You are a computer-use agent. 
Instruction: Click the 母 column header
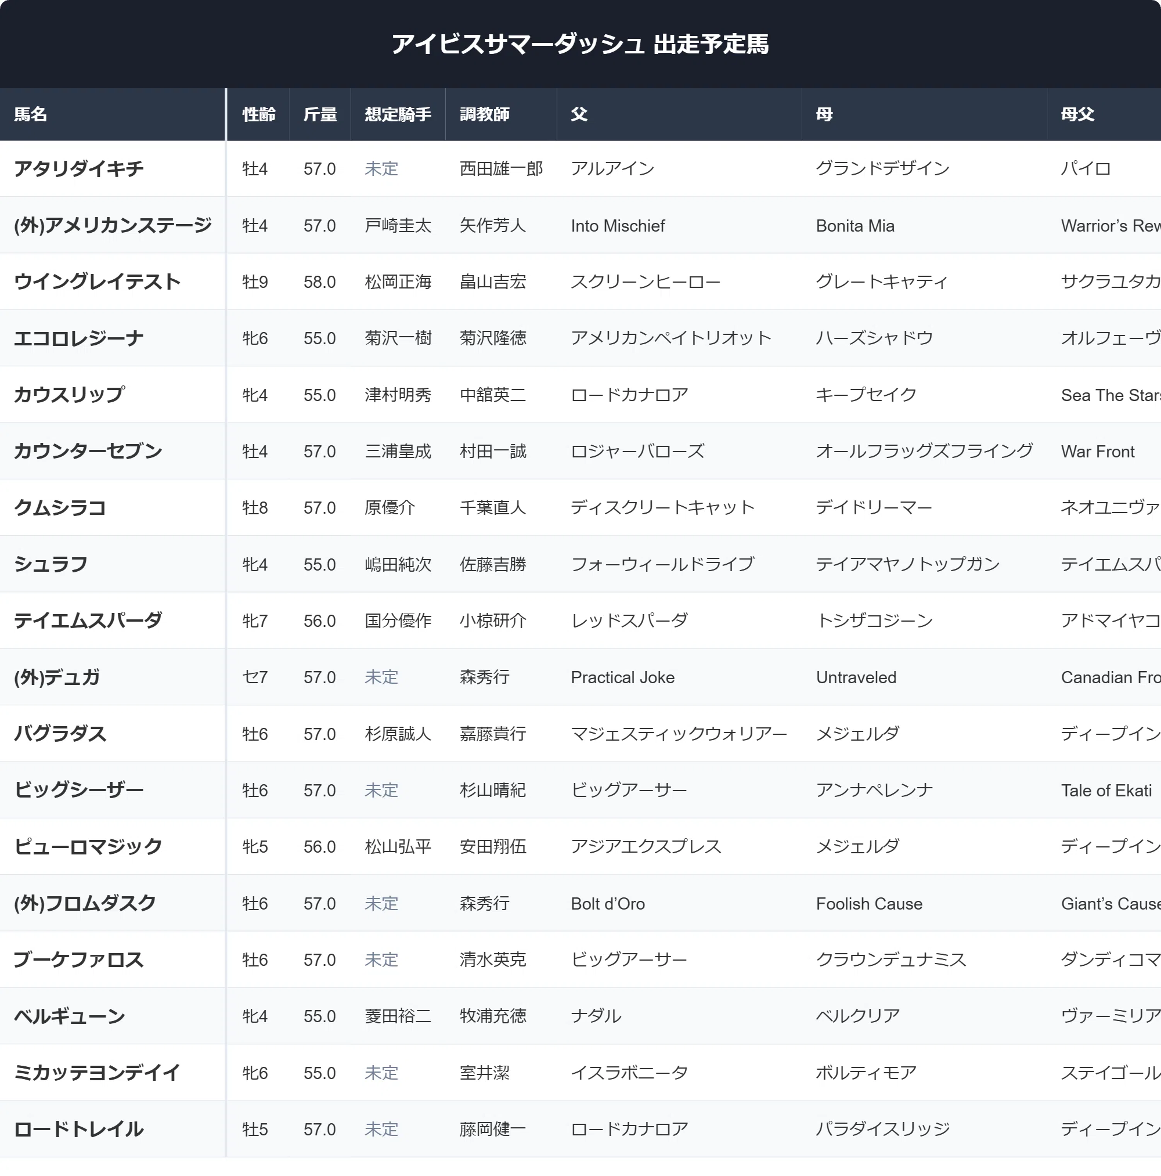[925, 114]
